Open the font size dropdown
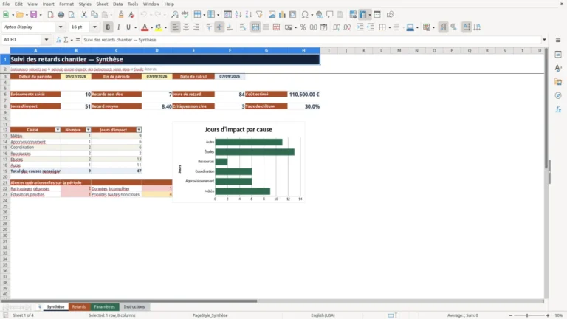This screenshot has width=567, height=319. pos(94,27)
